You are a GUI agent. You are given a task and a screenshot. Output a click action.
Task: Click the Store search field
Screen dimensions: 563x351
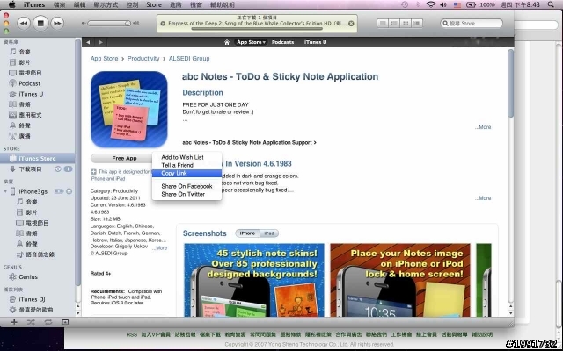pos(472,24)
